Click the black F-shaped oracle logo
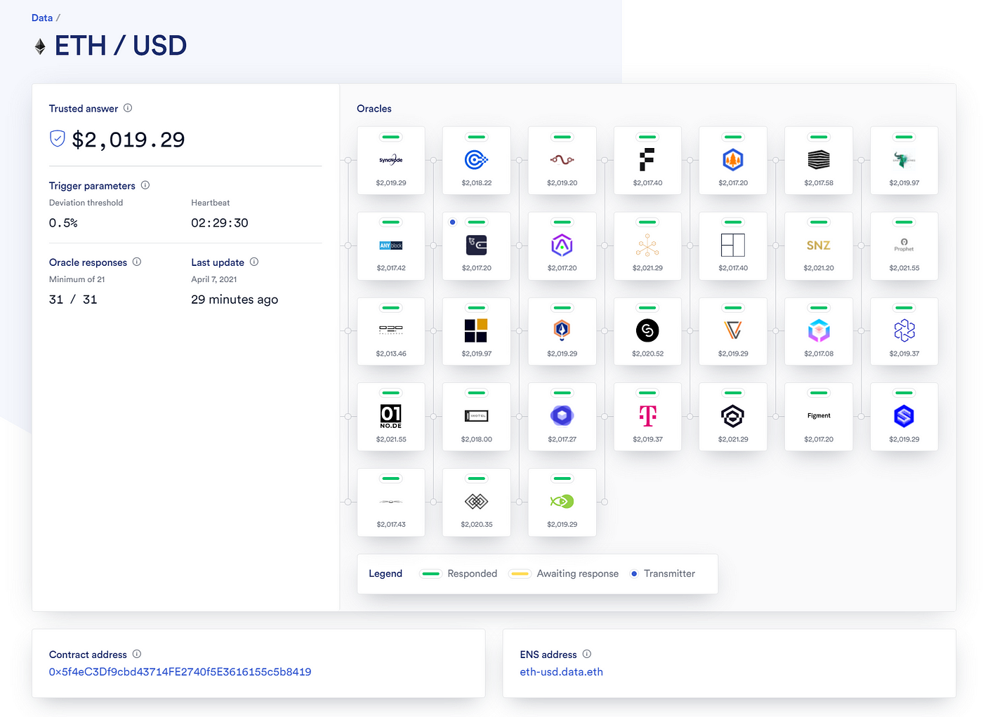Screen dimensions: 983x717 [x=647, y=160]
